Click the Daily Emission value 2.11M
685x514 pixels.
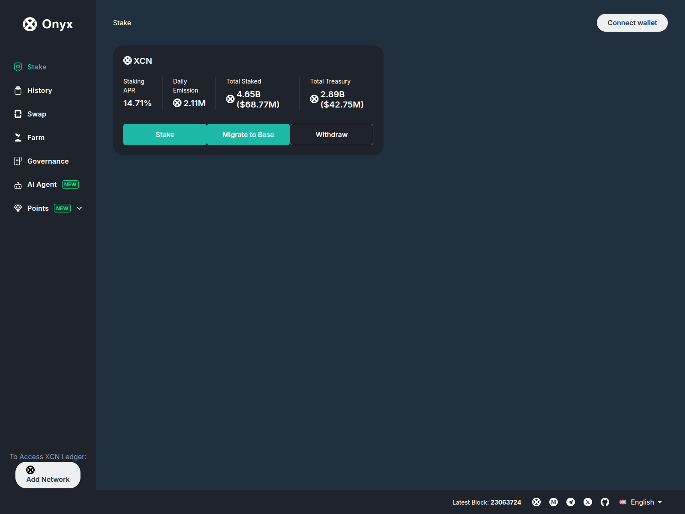(x=194, y=103)
